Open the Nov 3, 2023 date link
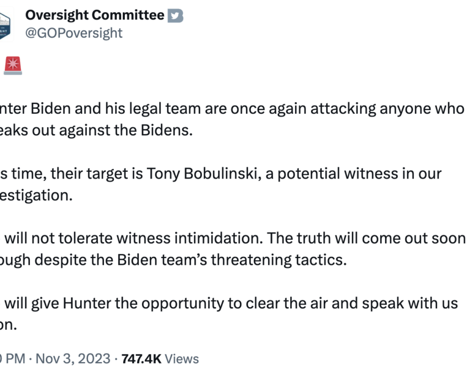Viewport: 467px width, 378px height. point(73,359)
